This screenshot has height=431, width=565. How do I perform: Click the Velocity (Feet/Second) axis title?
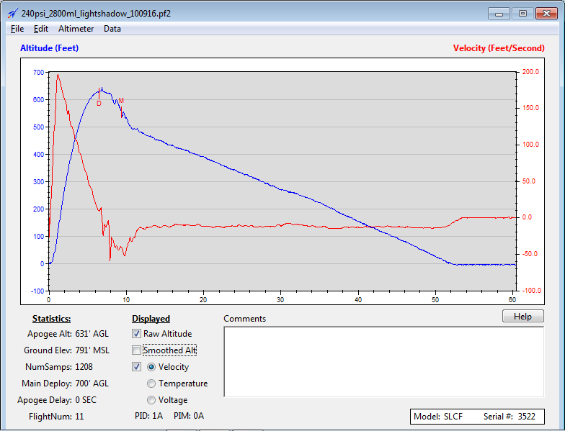click(x=499, y=47)
